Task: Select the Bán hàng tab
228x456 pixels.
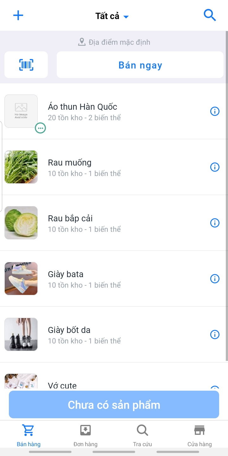Action: 28,435
